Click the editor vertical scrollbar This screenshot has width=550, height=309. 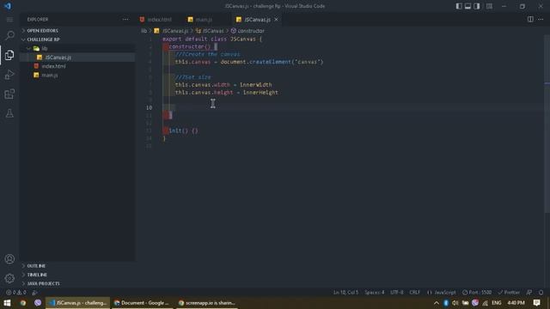tap(547, 123)
